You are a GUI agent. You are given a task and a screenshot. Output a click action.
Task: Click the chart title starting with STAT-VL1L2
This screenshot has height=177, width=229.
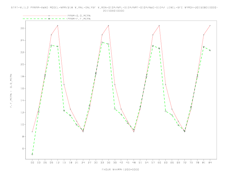[114, 9]
